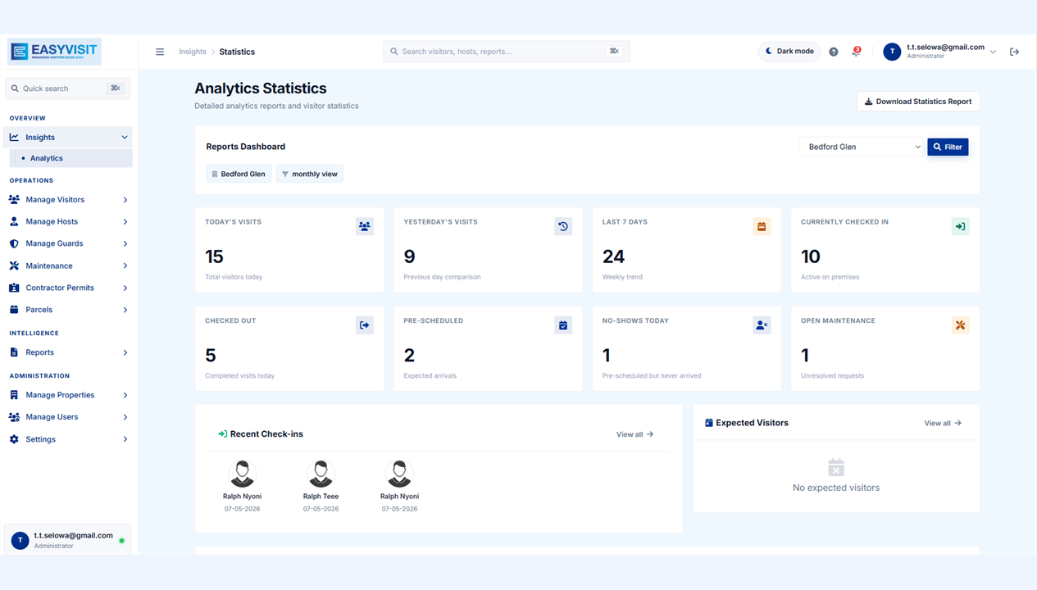Open Manage Visitors menu item

[69, 200]
